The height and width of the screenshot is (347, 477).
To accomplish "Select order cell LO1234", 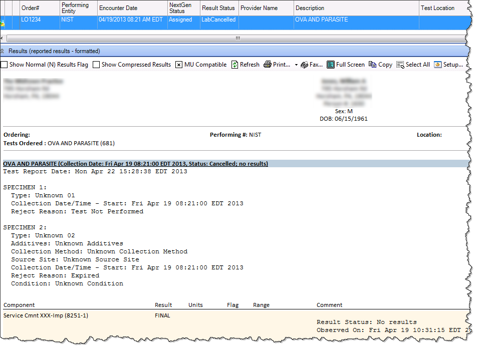I will coord(40,23).
